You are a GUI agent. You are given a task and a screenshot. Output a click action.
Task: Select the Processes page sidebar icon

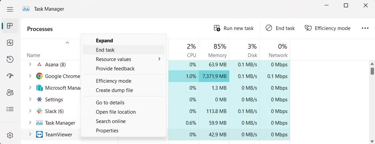(10, 26)
